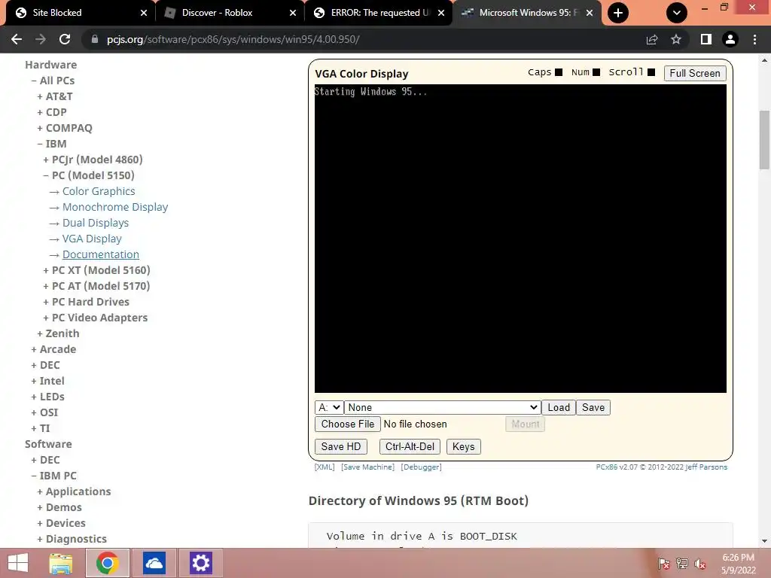Screen dimensions: 771x578
Task: Close the Discover - Roblox tab
Action: (293, 13)
